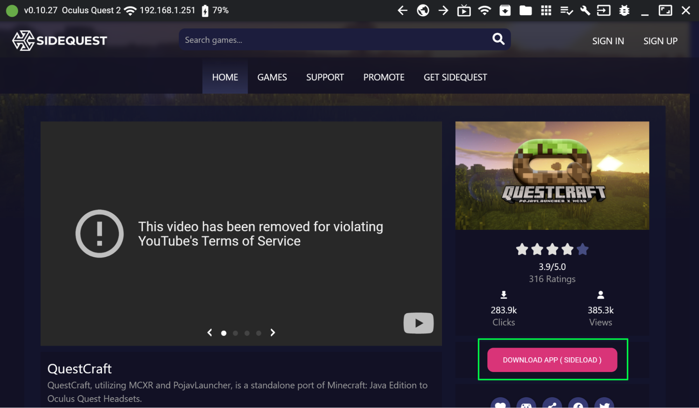Select the second carousel dot
Image resolution: width=699 pixels, height=408 pixels.
[x=235, y=333]
